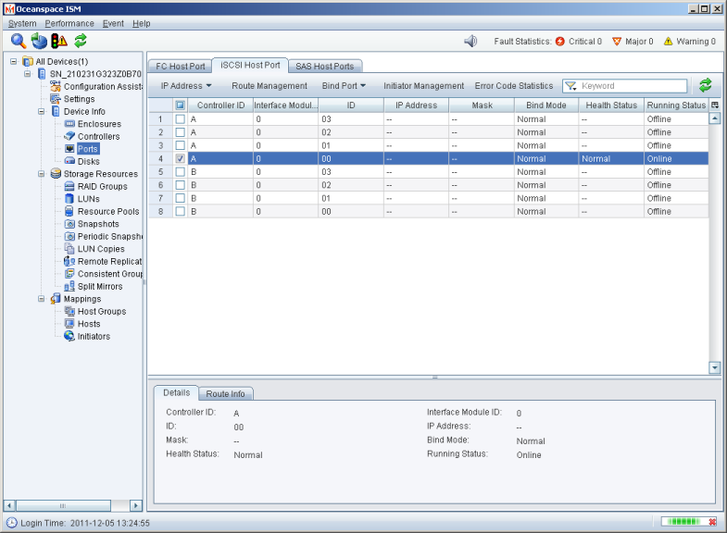Collapse the All Devices(1) tree node
Viewport: 727px width, 533px height.
14,62
